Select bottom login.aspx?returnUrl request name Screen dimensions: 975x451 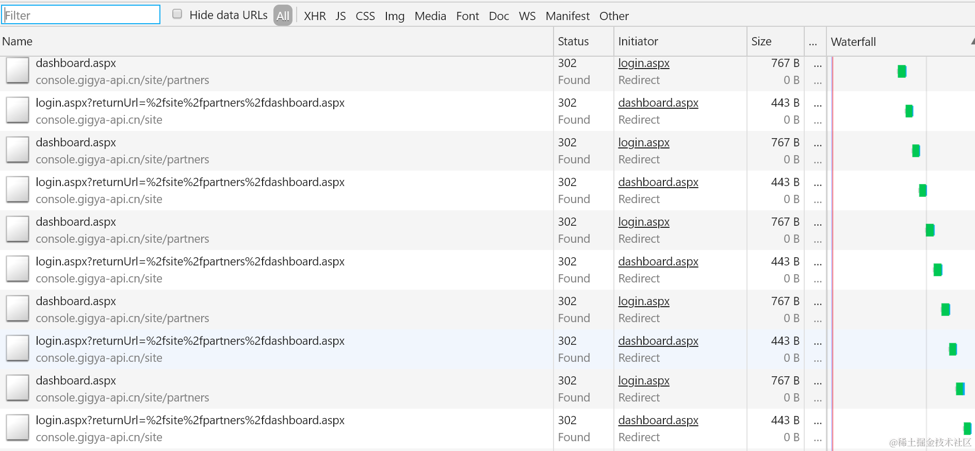(x=190, y=421)
